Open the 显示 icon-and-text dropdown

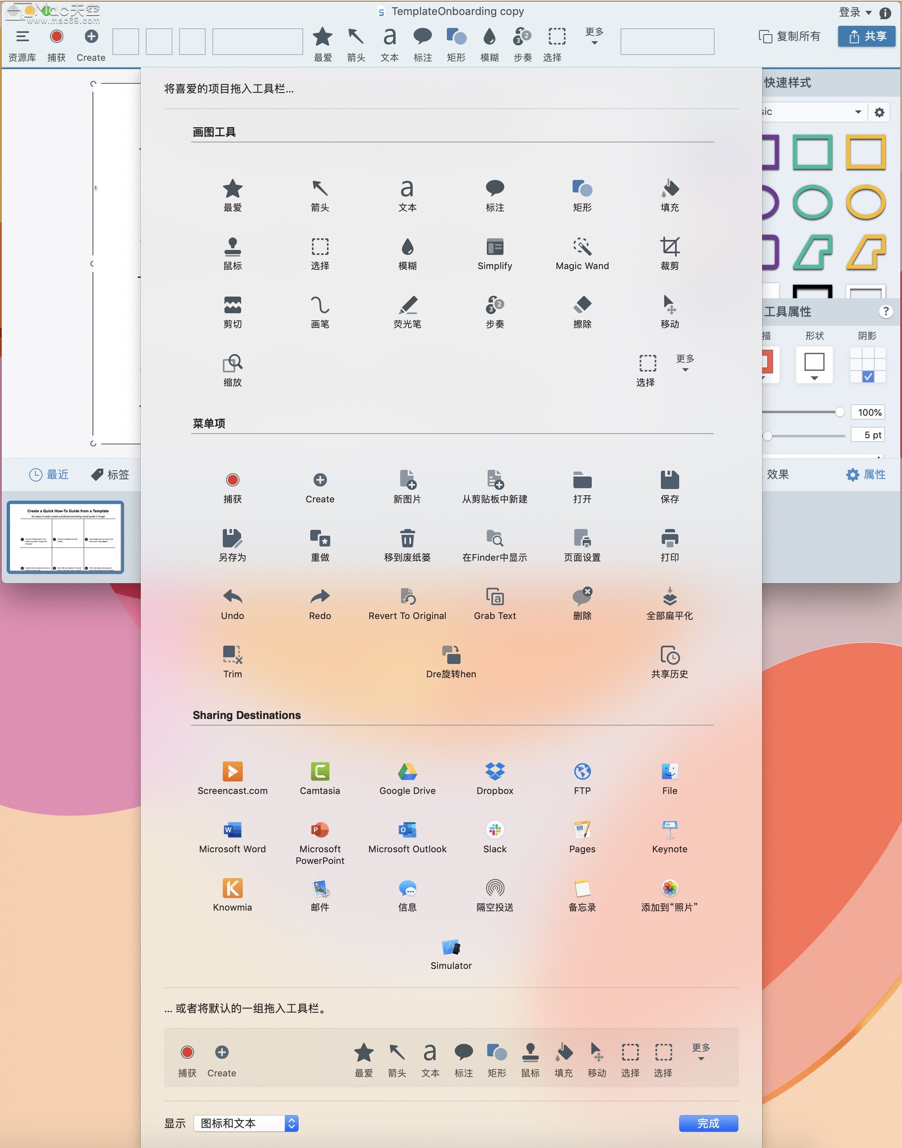click(x=246, y=1123)
